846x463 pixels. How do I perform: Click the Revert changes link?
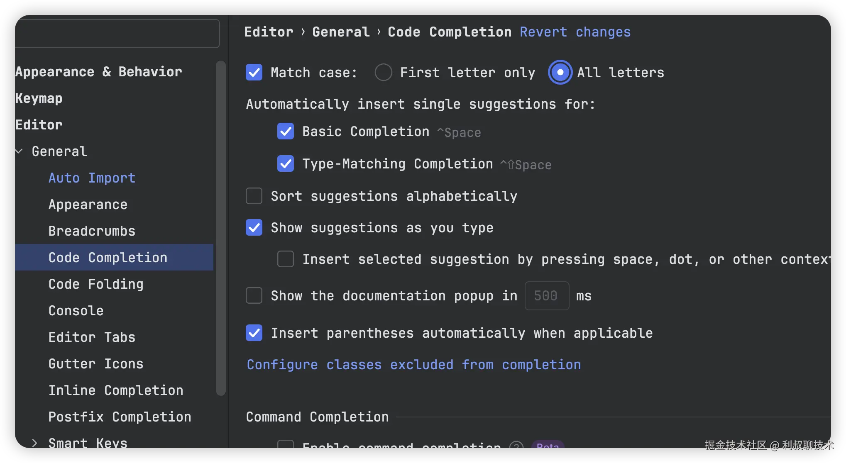click(x=575, y=32)
